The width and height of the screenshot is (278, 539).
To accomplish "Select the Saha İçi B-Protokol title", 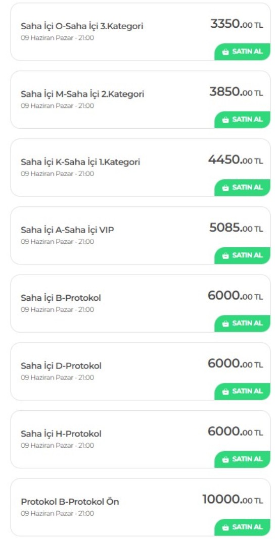I will pyautogui.click(x=61, y=298).
